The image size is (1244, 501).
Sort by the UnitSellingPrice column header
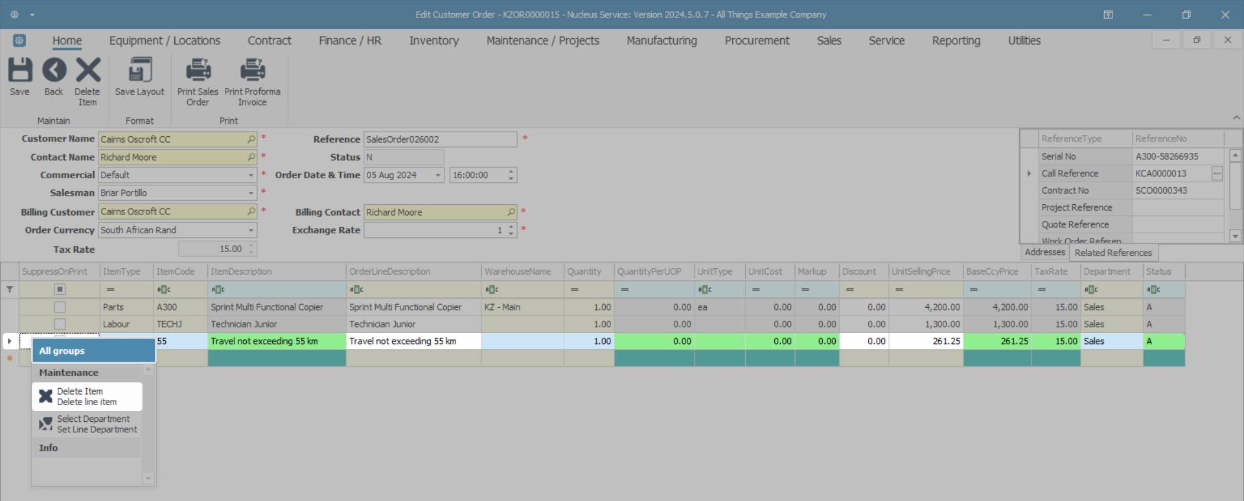tap(926, 272)
